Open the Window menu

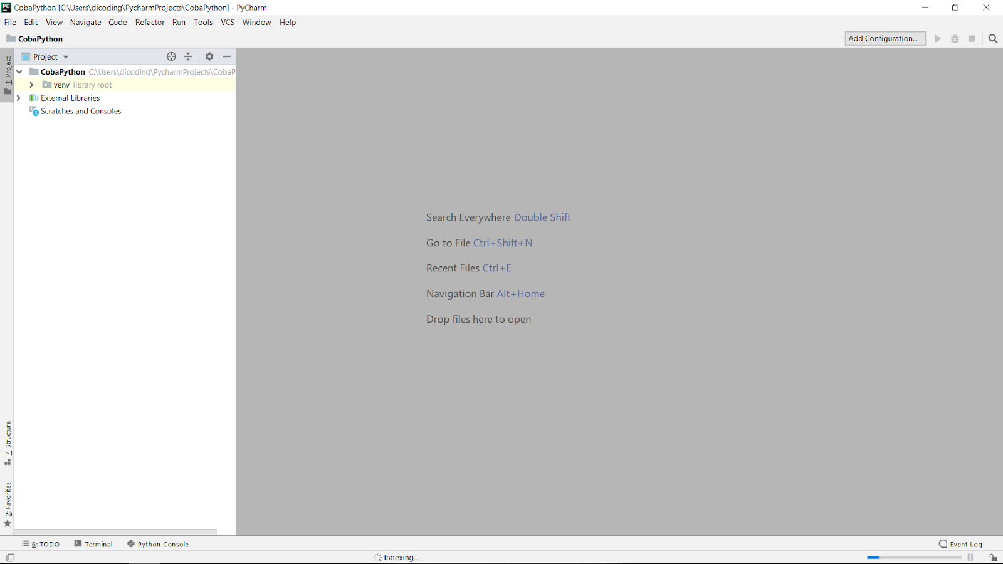[x=256, y=23]
